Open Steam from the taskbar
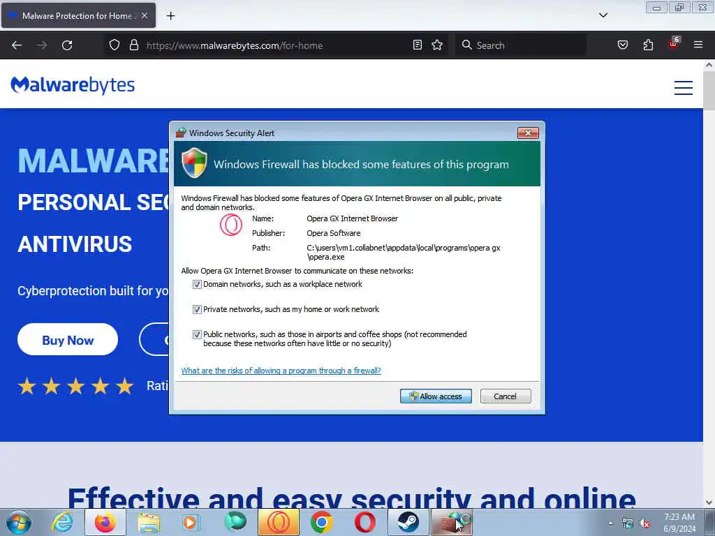 tap(408, 522)
